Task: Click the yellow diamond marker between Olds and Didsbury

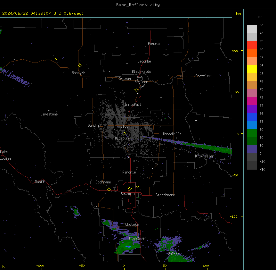Action: pos(124,134)
